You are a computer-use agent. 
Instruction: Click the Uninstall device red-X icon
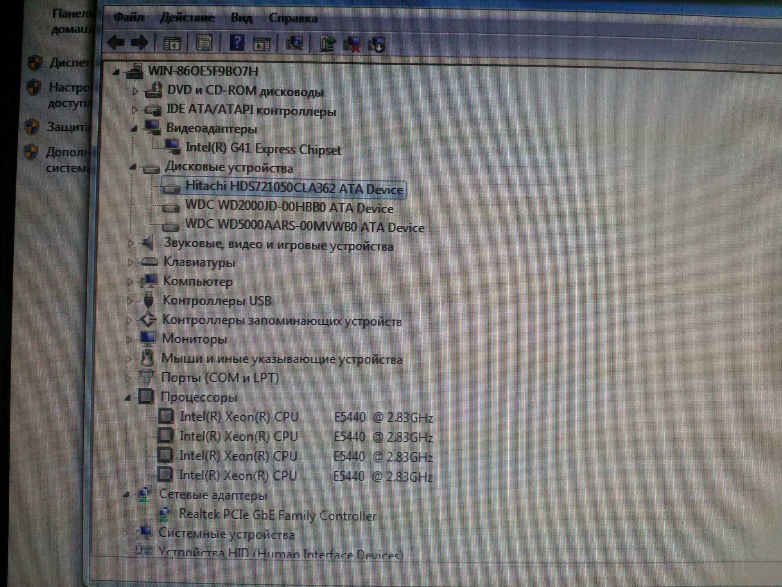(352, 45)
